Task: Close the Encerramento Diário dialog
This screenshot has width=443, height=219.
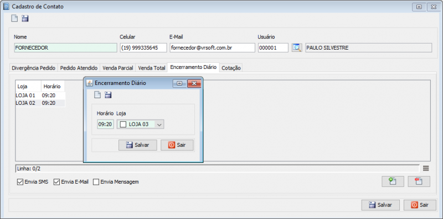Action: [194, 83]
